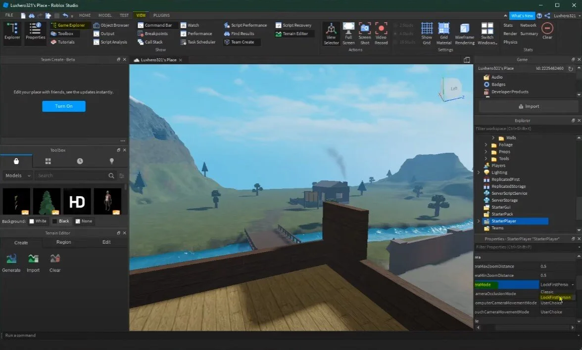Toggle Show Grid
The image size is (582, 350).
(x=427, y=34)
